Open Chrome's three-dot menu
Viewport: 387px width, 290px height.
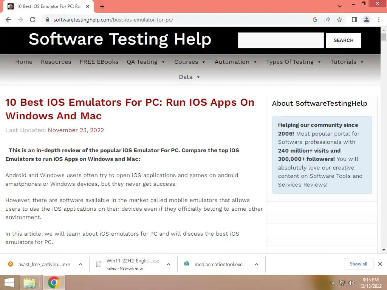tap(379, 20)
